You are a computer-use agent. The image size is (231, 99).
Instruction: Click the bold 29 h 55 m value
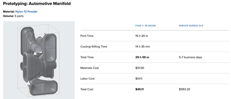(x=142, y=57)
